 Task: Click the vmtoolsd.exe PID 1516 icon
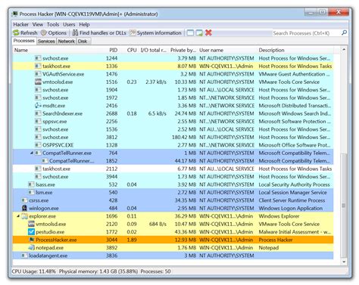click(38, 82)
